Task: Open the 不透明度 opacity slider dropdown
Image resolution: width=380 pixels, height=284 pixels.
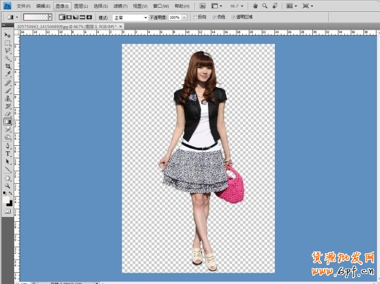Action: coord(186,18)
